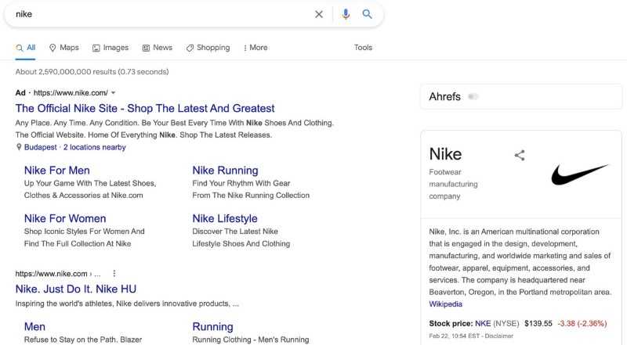
Task: Open three-dot options for nike.com result
Action: [x=114, y=274]
